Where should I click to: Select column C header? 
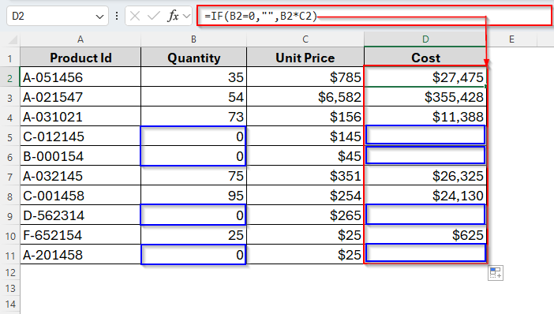pyautogui.click(x=305, y=39)
